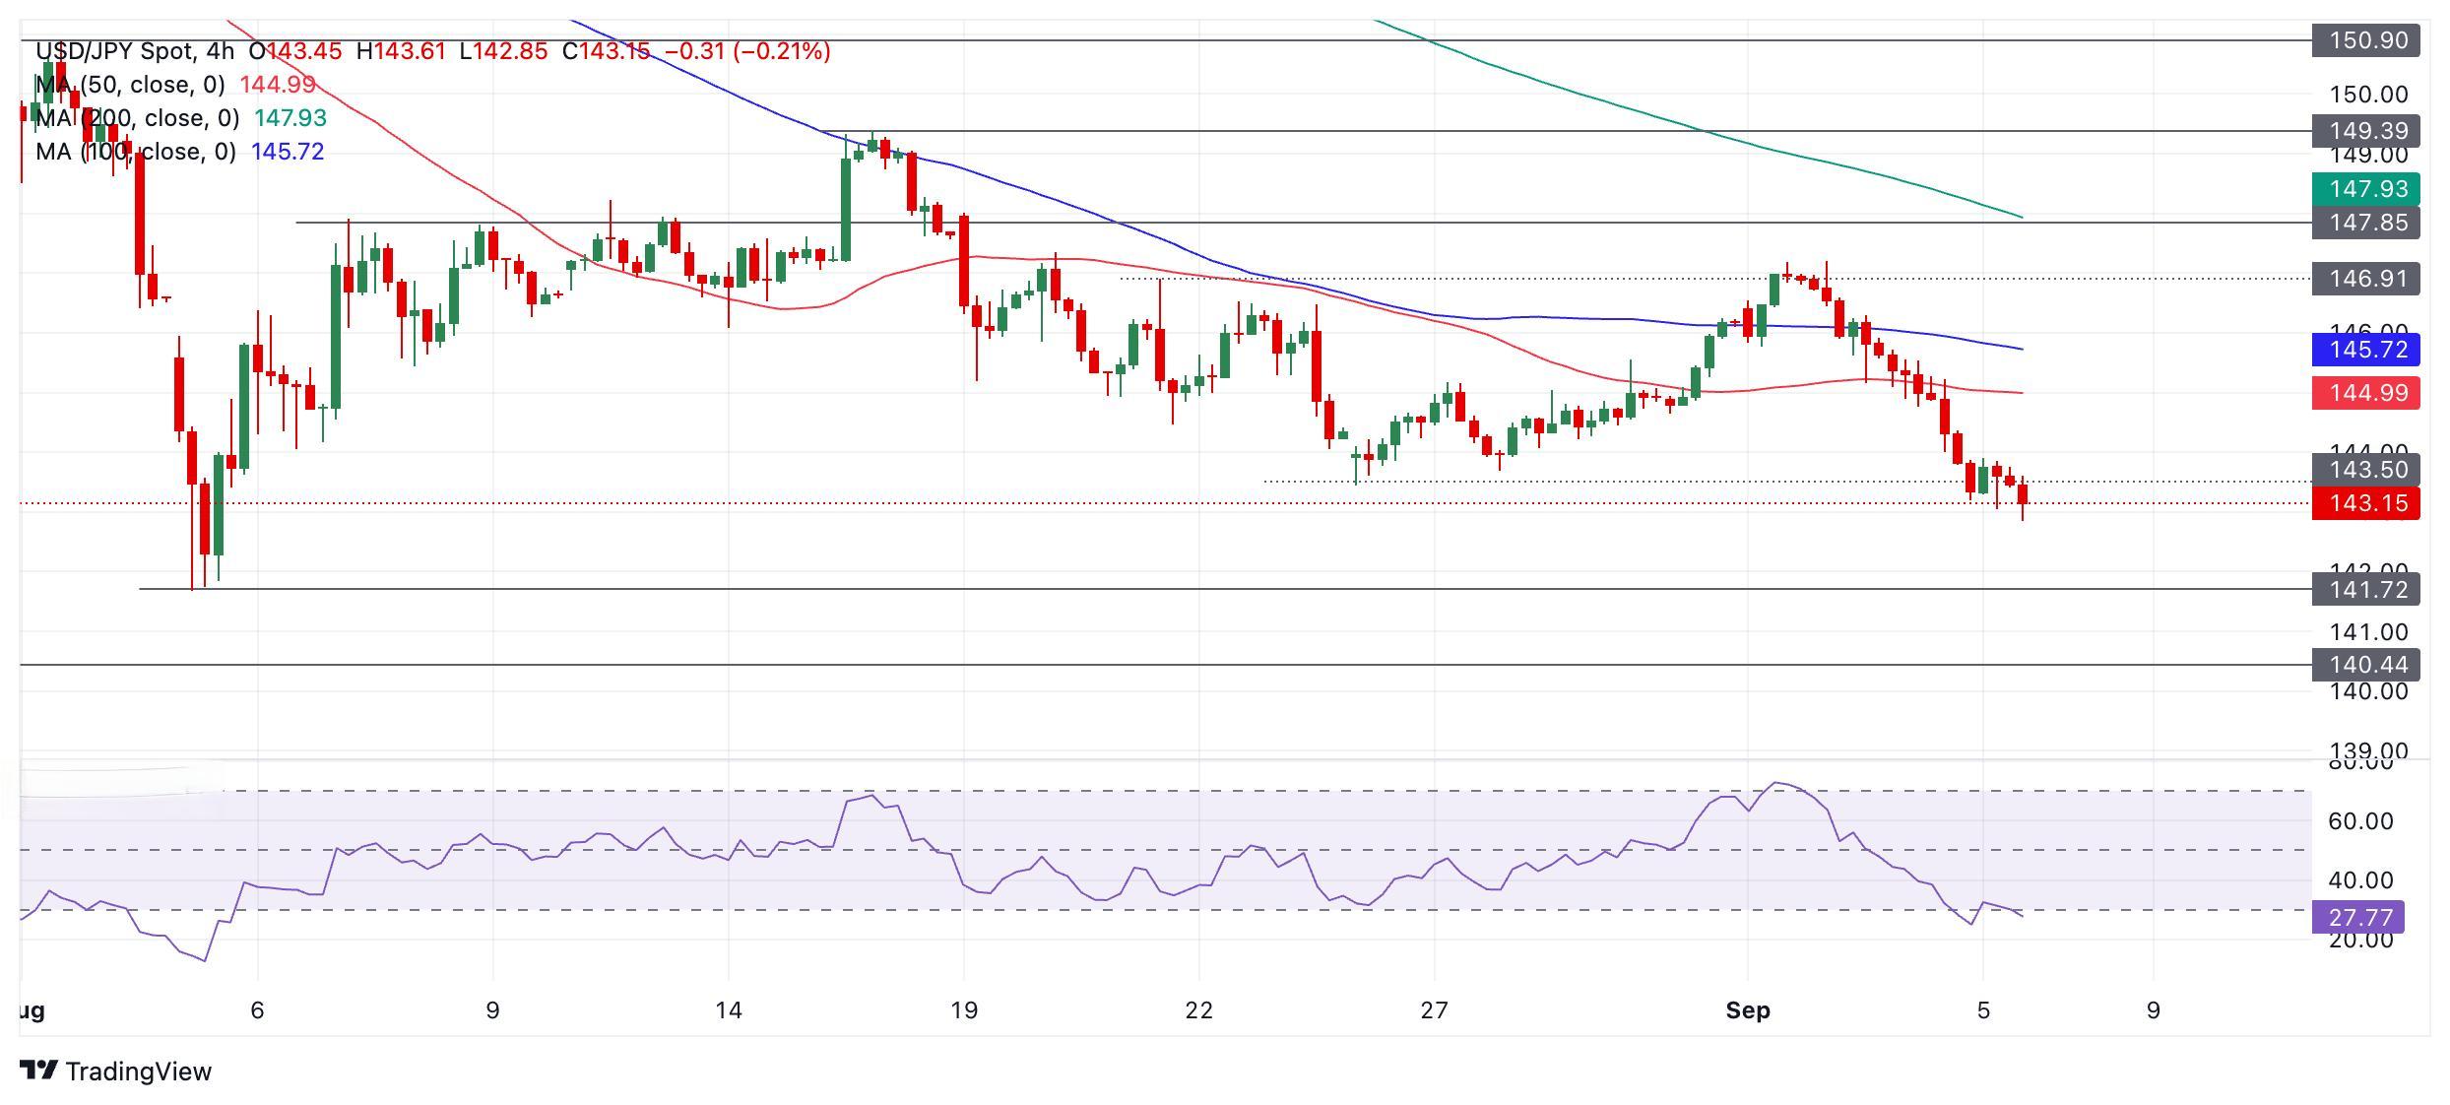Click the 19 date axis marker
Viewport: 2450px width, 1105px height.
(964, 1009)
